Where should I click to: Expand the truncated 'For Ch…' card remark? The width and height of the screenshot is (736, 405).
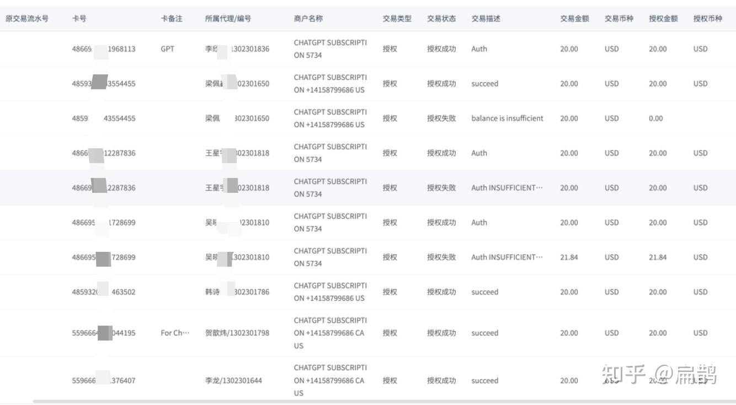[173, 333]
